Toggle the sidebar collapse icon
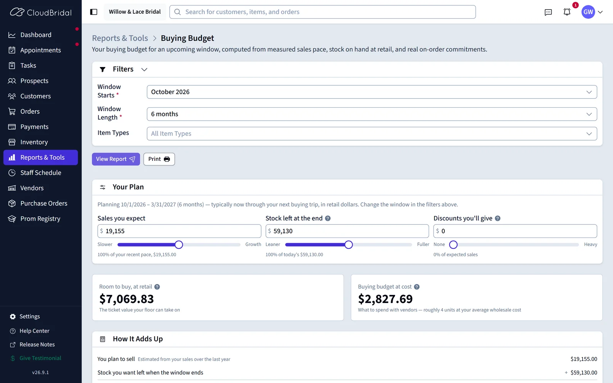Image resolution: width=613 pixels, height=383 pixels. click(93, 12)
